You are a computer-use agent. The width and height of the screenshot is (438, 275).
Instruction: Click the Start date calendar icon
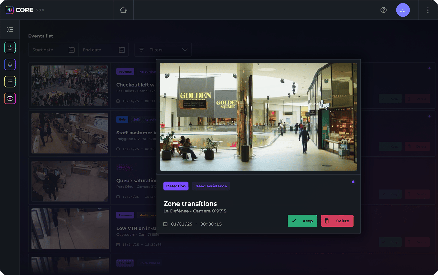(72, 50)
